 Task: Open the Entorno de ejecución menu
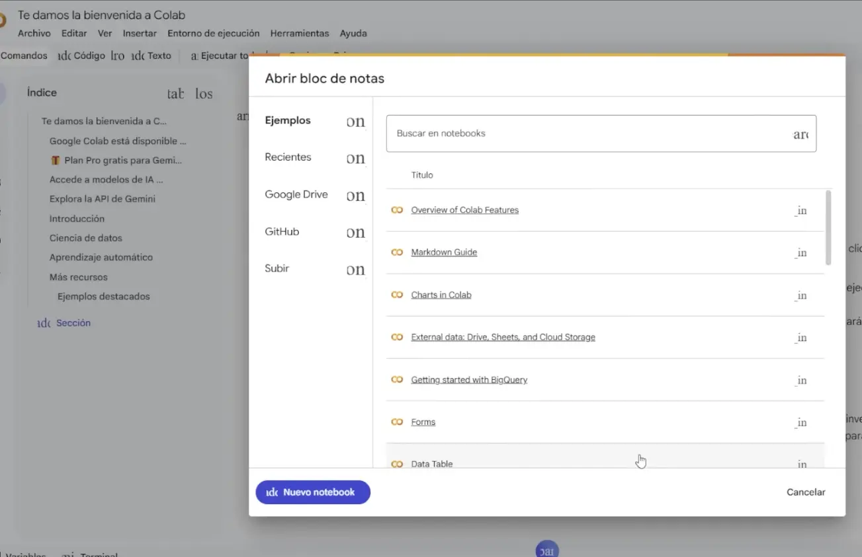point(214,33)
